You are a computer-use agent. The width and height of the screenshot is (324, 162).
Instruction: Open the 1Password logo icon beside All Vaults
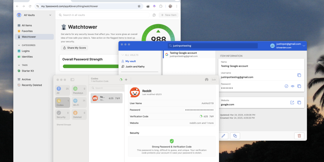point(19,15)
